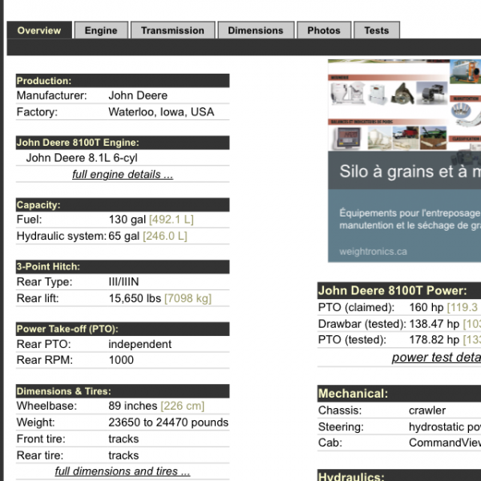The height and width of the screenshot is (481, 481).
Task: Open the power test details link
Action: (436, 358)
